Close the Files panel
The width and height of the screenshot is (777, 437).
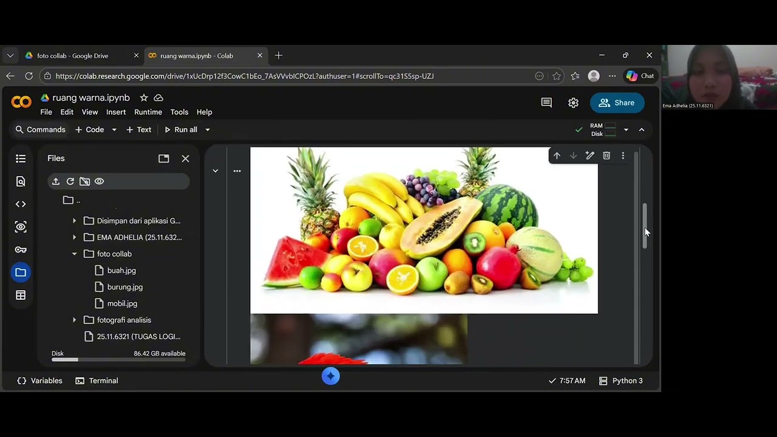pyautogui.click(x=186, y=158)
